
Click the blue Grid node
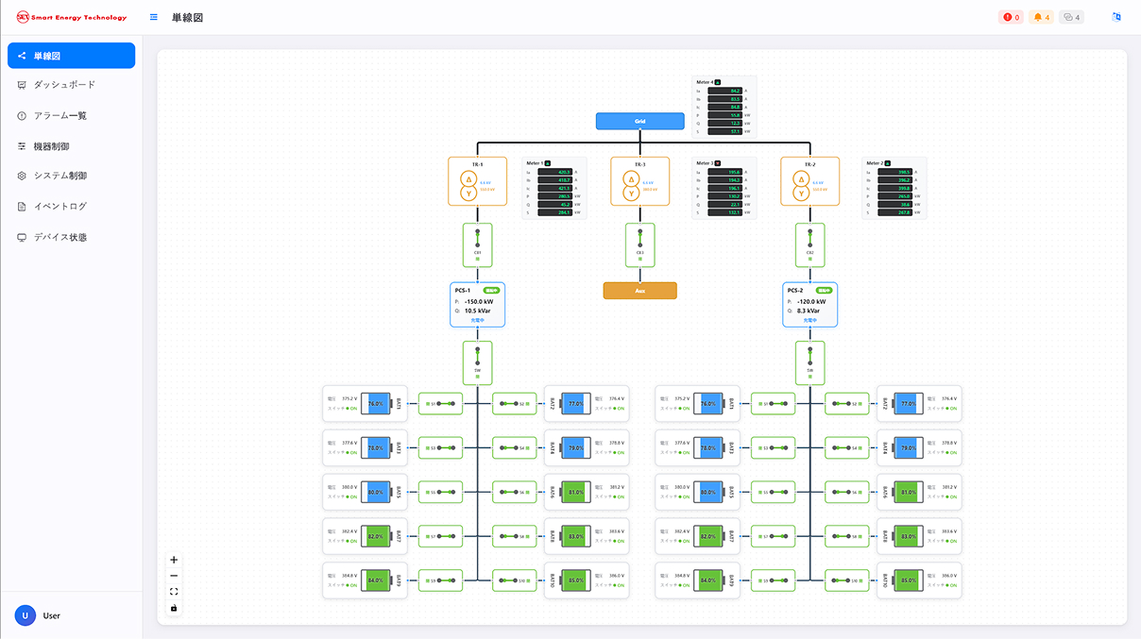tap(639, 121)
